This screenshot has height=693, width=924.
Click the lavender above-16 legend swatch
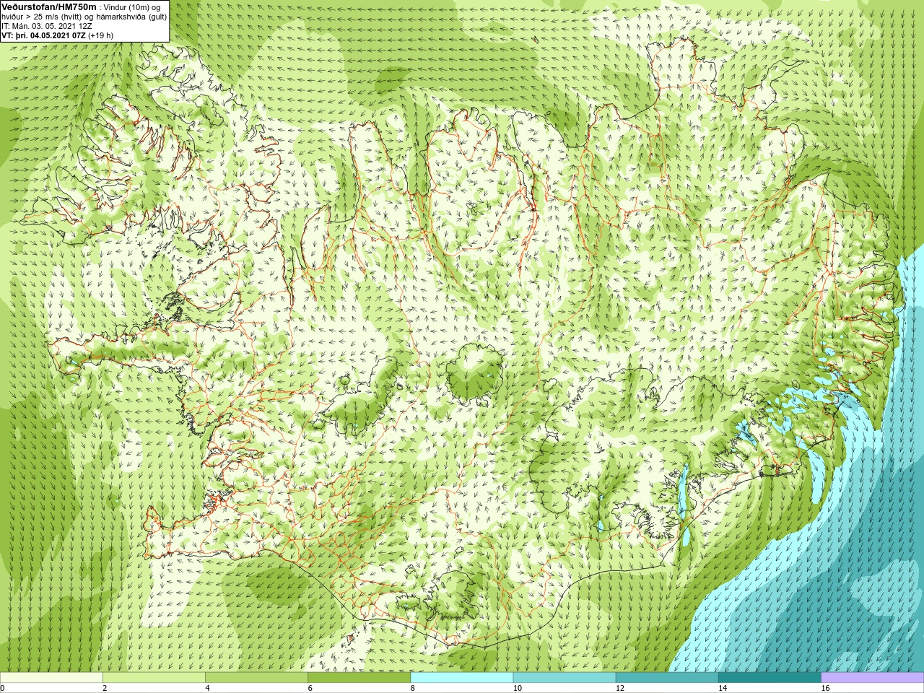pos(872,678)
